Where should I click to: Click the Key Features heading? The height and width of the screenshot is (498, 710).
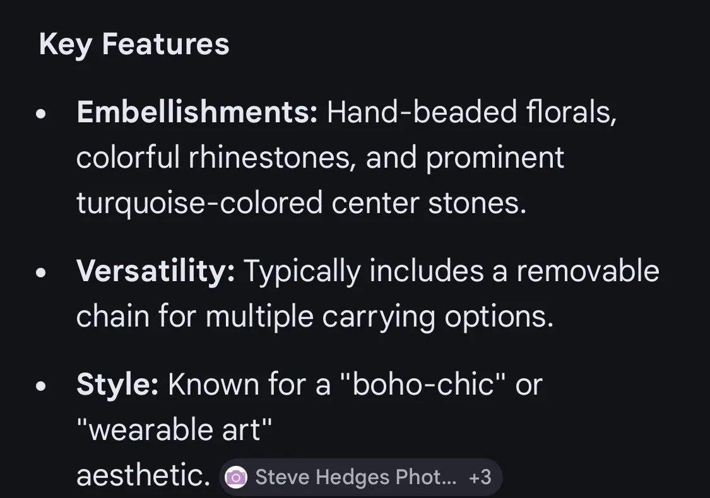(x=134, y=45)
